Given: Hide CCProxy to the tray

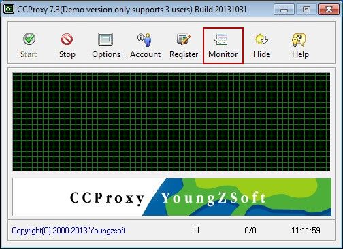Looking at the screenshot, I should tap(261, 39).
